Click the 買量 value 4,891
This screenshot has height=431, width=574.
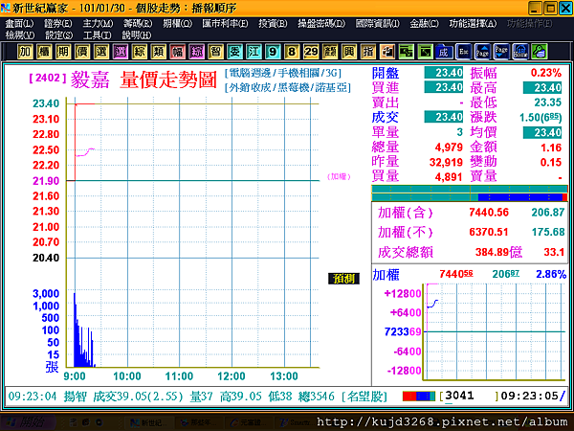449,177
